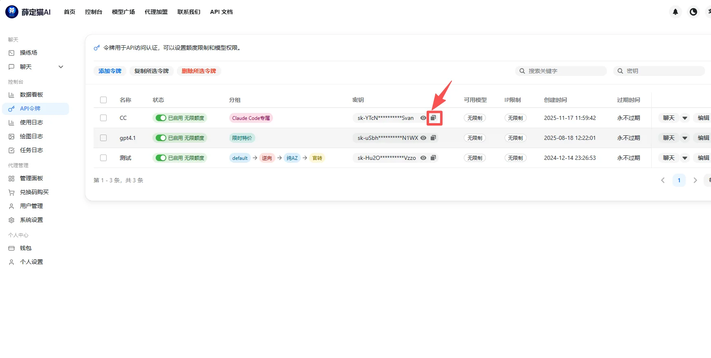The height and width of the screenshot is (358, 711).
Task: Click the default group tag
Action: [x=240, y=158]
